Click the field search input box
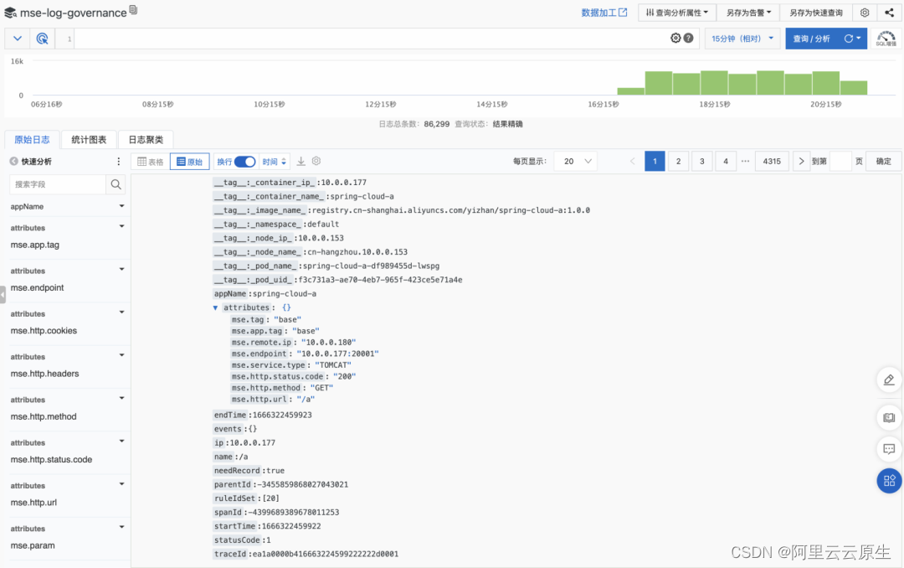The image size is (904, 568). (x=58, y=184)
